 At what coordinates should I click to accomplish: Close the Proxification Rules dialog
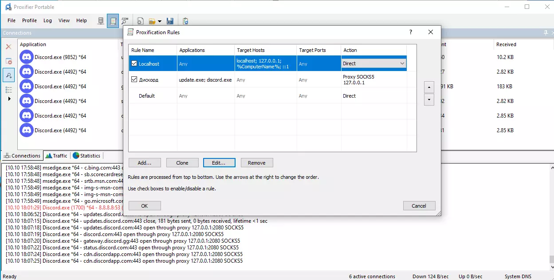(x=431, y=32)
